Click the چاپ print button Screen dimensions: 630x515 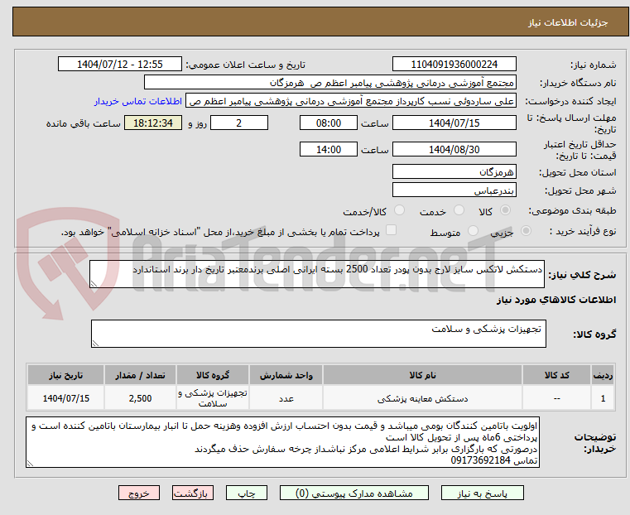[247, 493]
